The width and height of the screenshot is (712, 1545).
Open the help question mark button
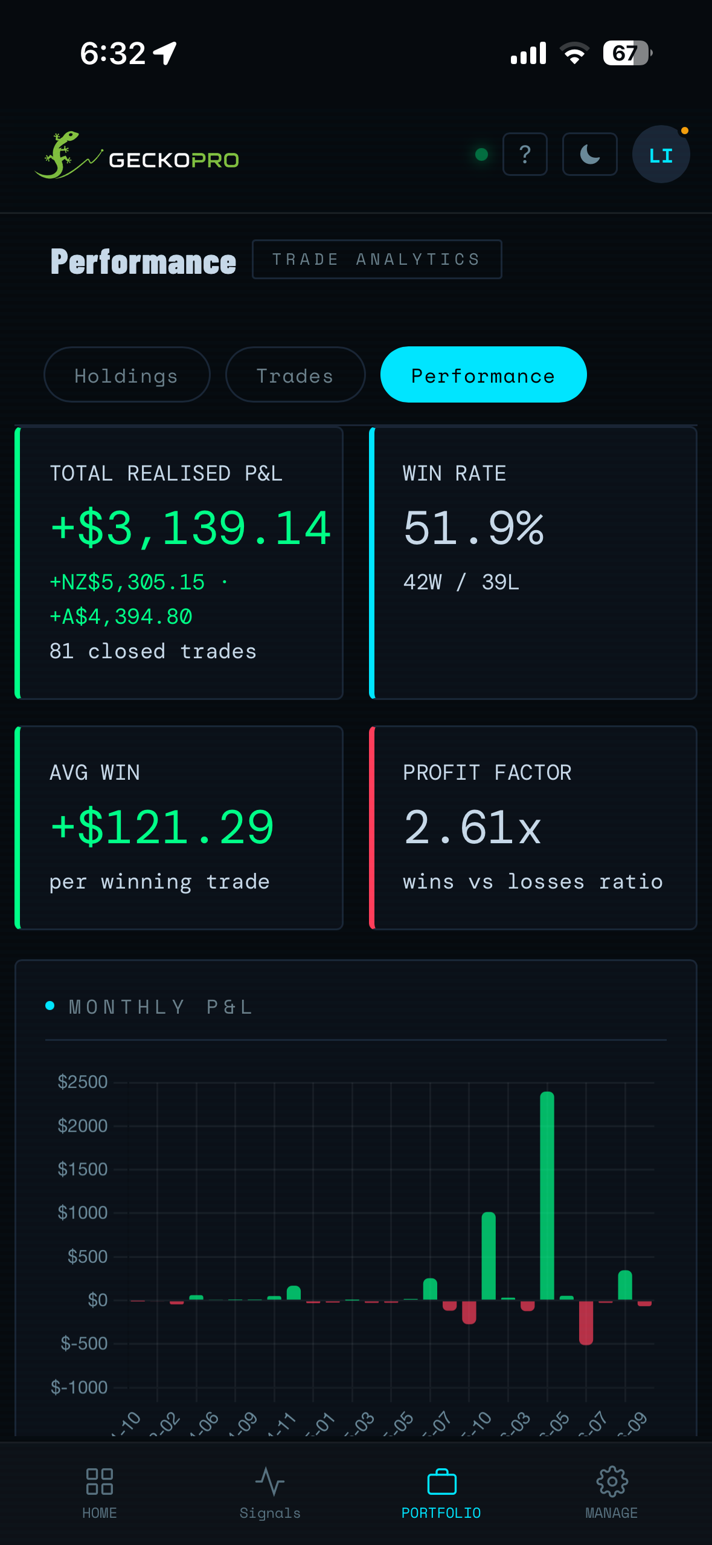tap(525, 154)
